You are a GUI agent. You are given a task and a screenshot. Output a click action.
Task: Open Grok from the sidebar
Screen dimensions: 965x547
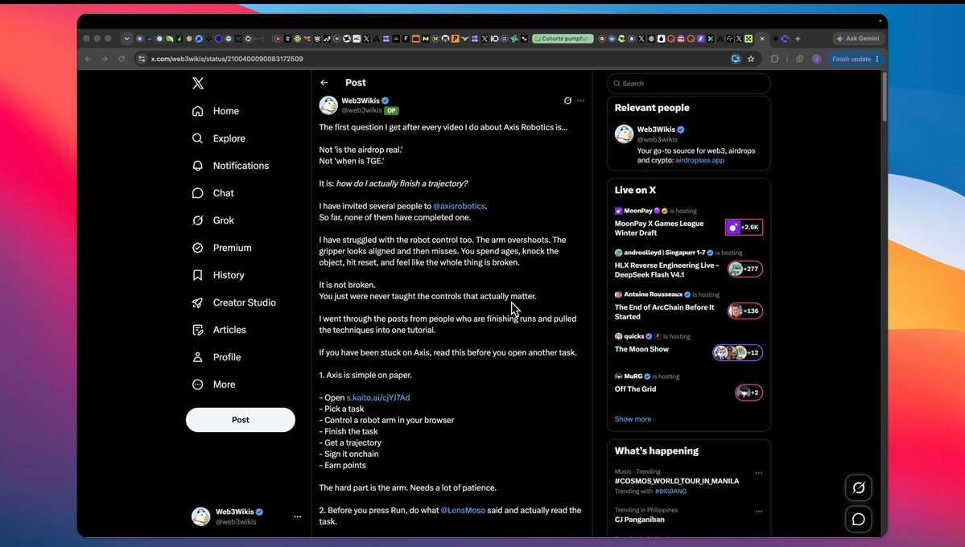click(213, 220)
